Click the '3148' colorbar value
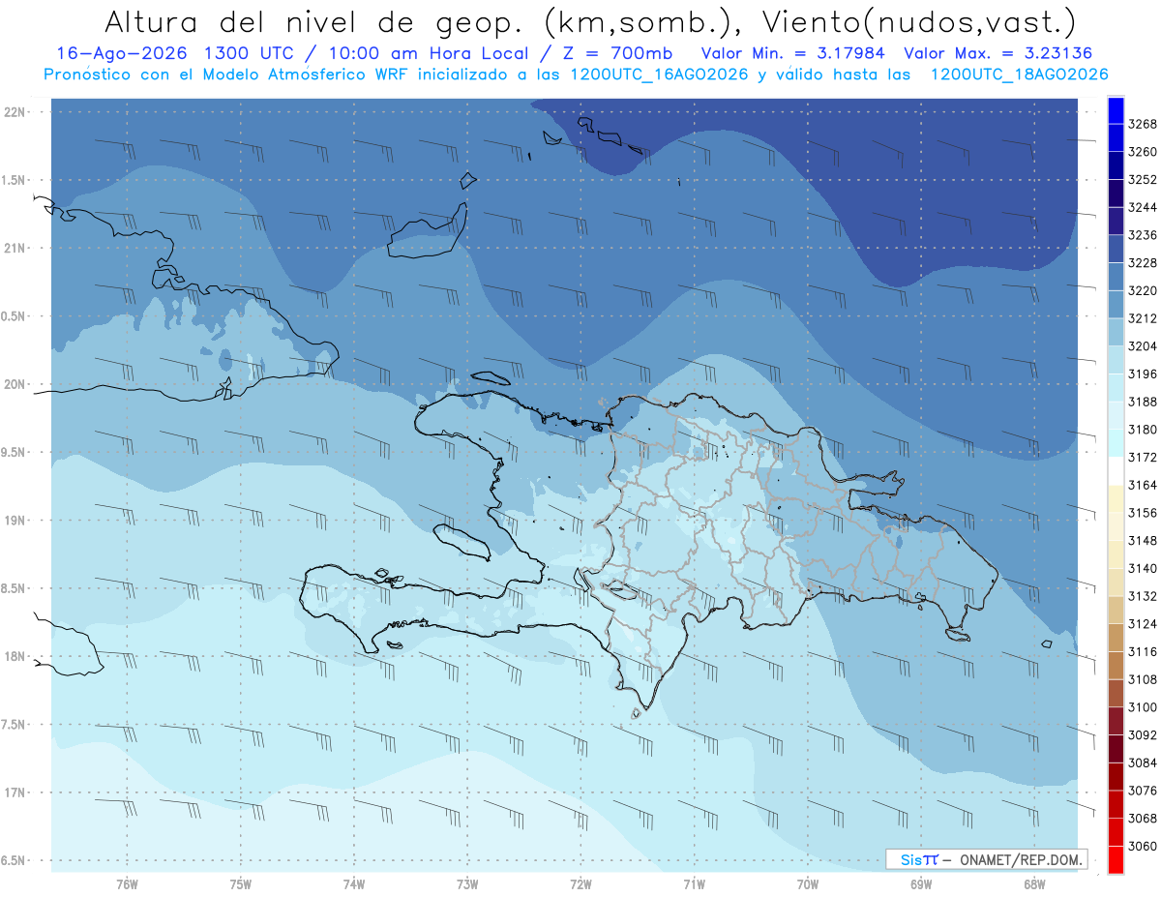 pos(1142,541)
